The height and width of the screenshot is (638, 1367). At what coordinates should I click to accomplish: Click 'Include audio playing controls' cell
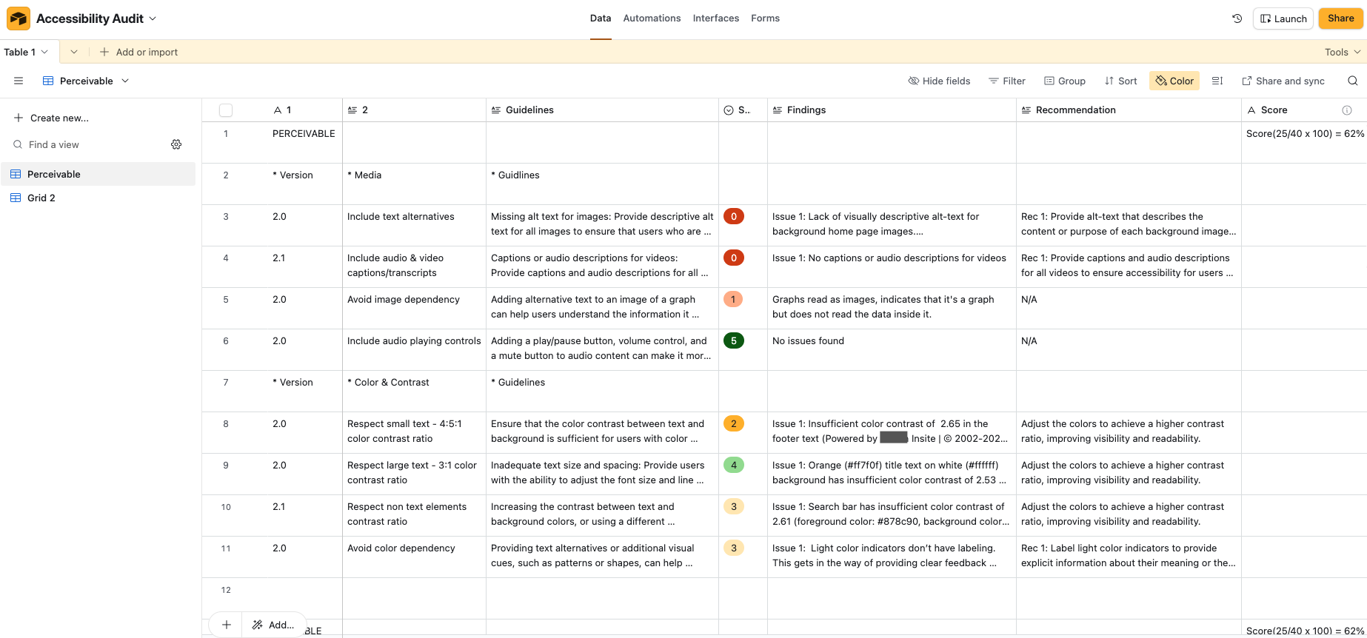pos(414,350)
